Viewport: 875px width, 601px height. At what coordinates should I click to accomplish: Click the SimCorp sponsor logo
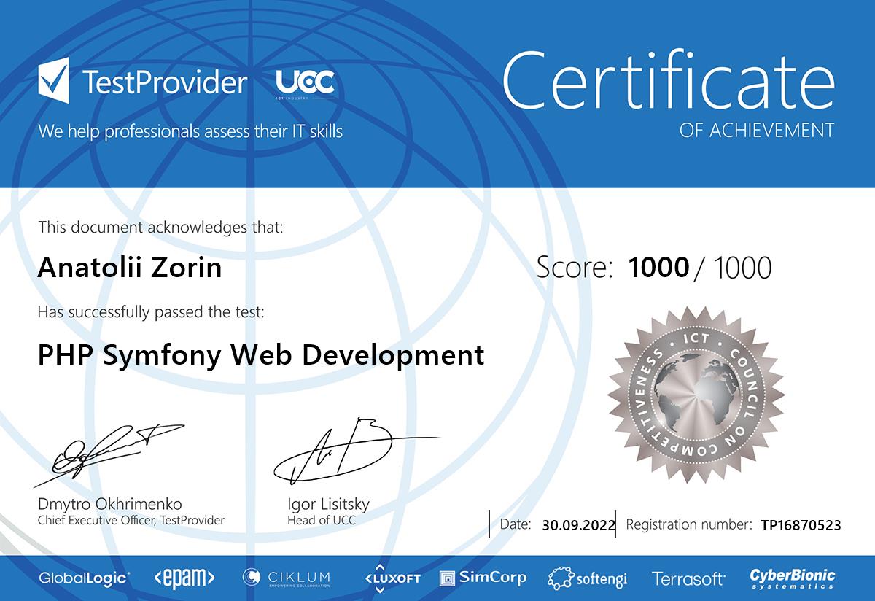(x=483, y=578)
